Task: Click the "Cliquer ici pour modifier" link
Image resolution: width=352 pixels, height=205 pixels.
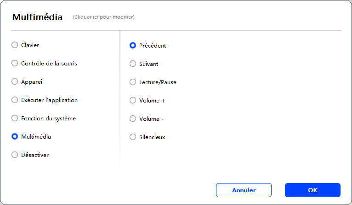Action: pos(103,17)
